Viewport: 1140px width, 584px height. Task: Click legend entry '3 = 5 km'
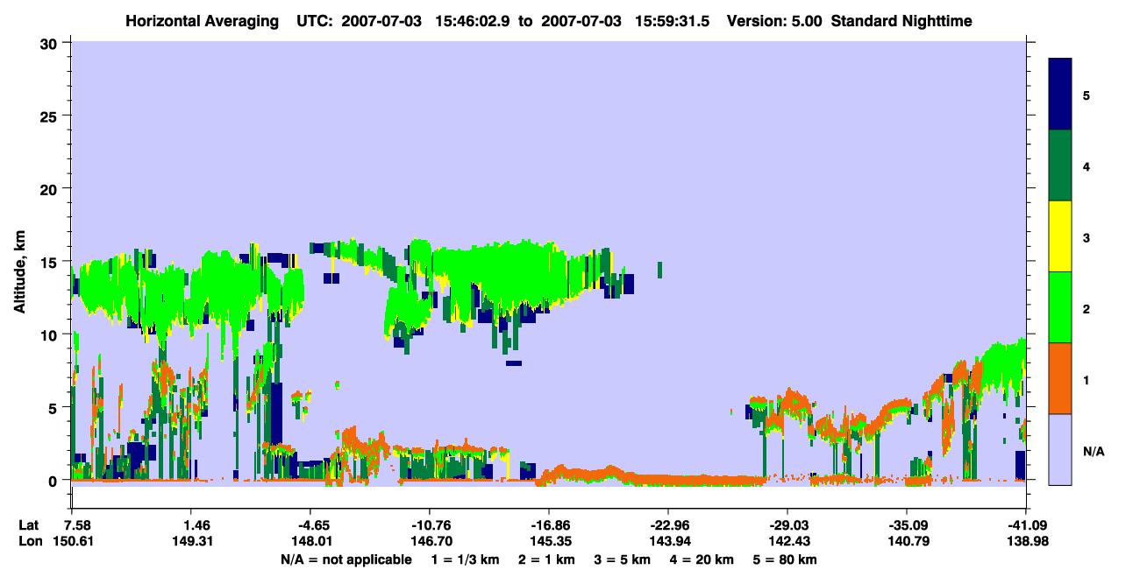pos(622,559)
